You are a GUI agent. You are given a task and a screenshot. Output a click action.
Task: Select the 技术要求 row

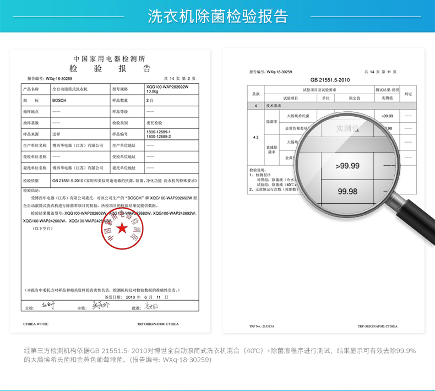332,106
